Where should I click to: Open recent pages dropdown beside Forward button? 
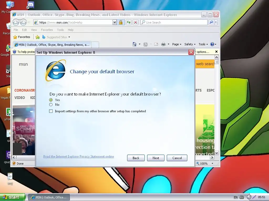[29, 23]
